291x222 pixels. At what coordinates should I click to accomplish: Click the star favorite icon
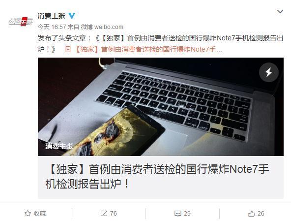28,214
